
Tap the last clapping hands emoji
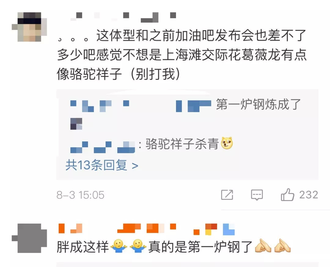point(282,246)
